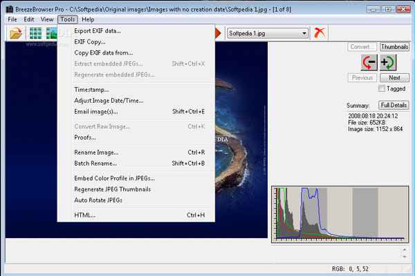Switch to thumbnail grid view icon

pyautogui.click(x=35, y=33)
